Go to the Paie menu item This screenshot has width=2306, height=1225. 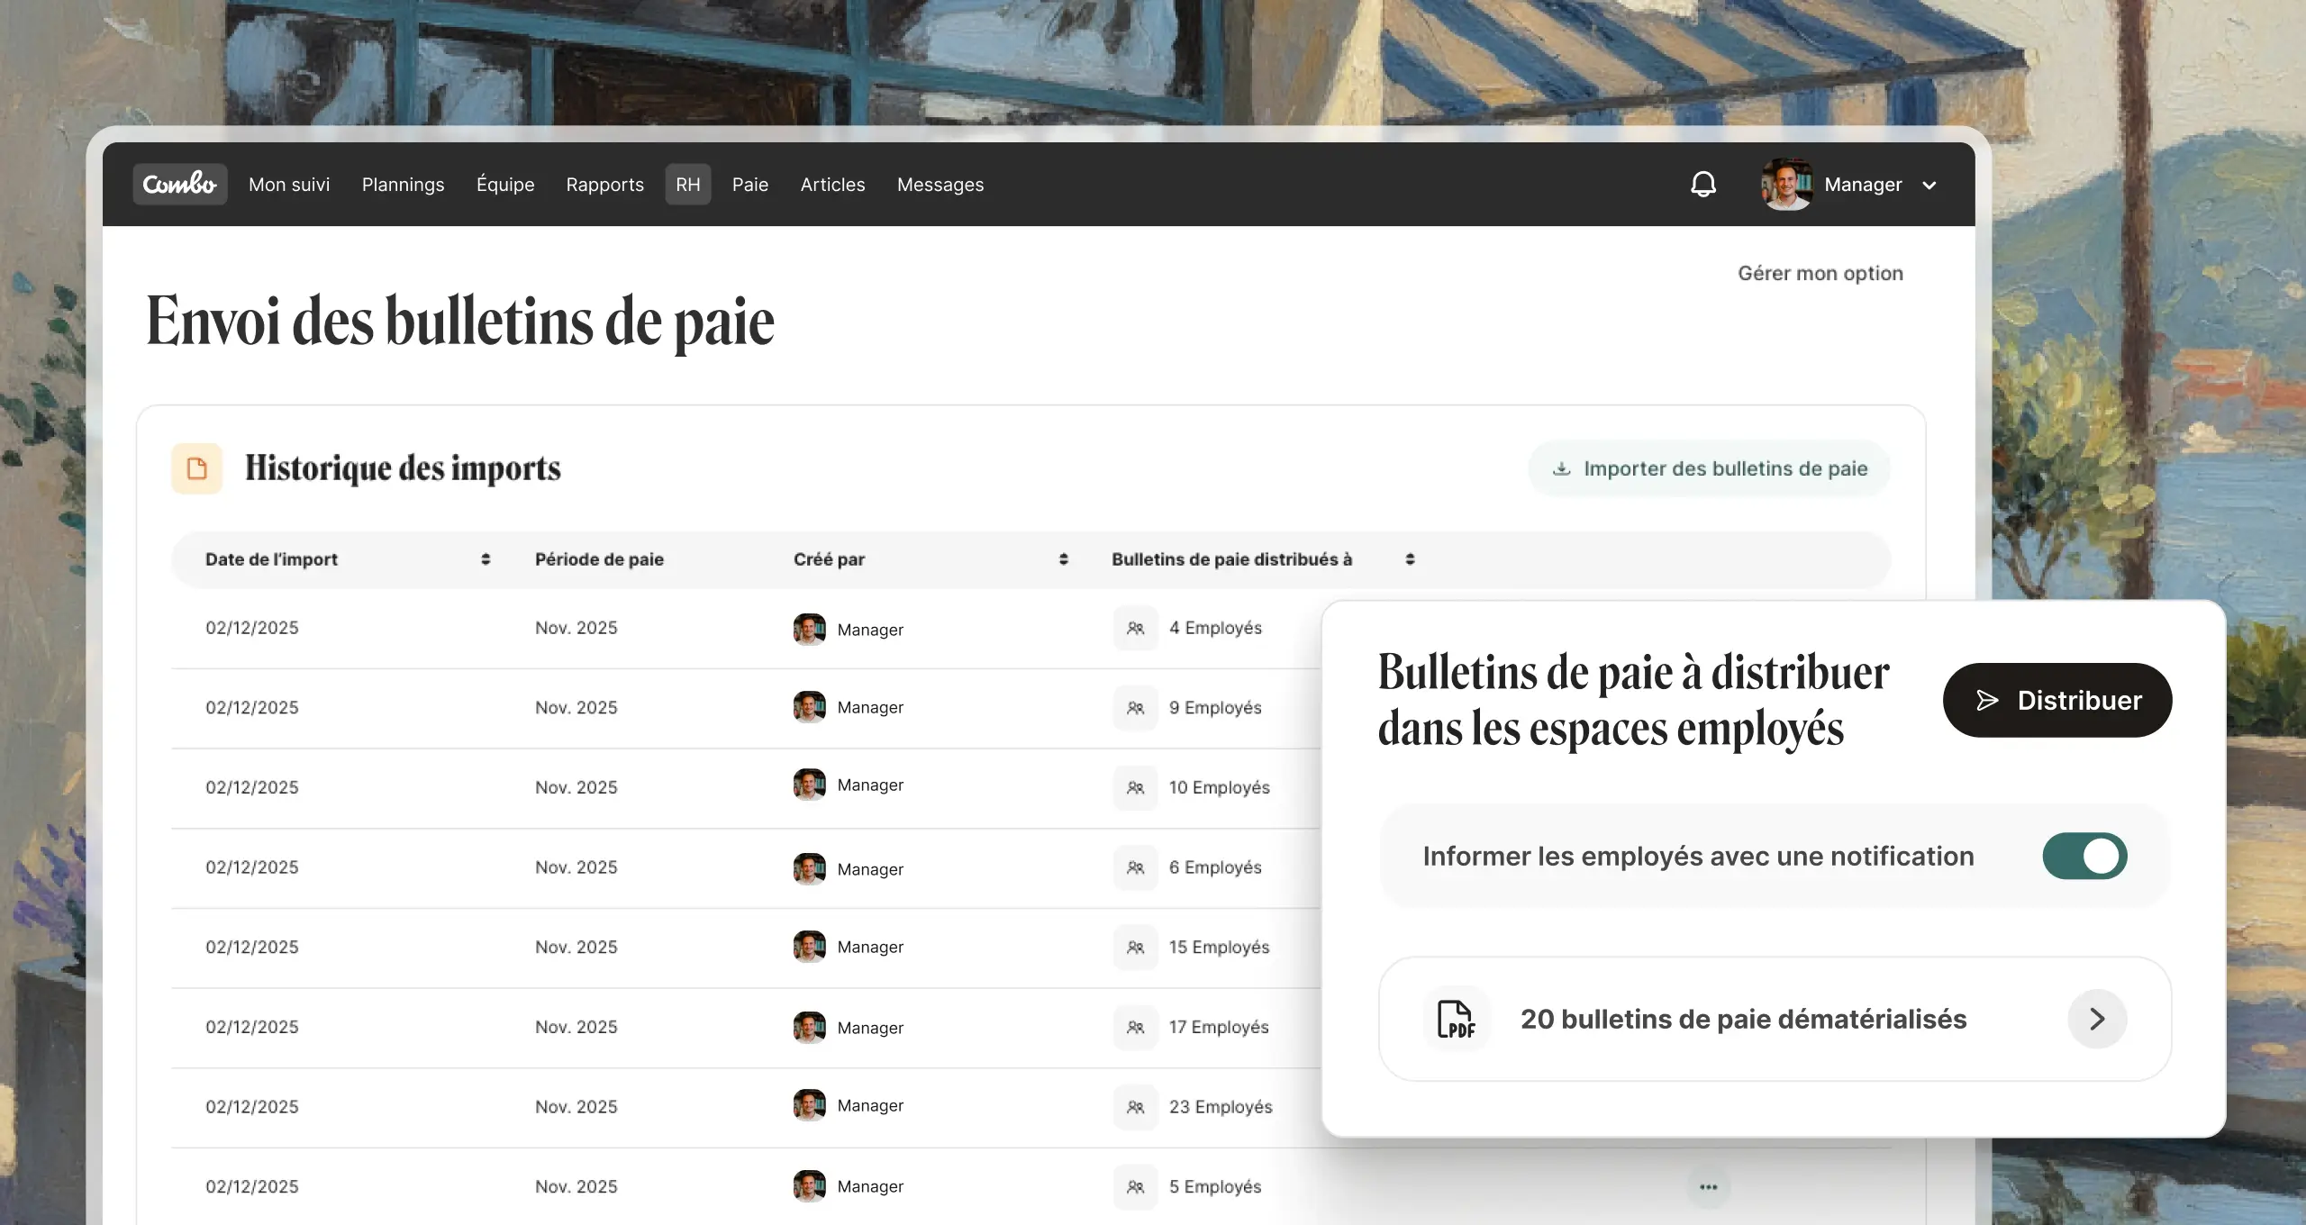tap(749, 185)
